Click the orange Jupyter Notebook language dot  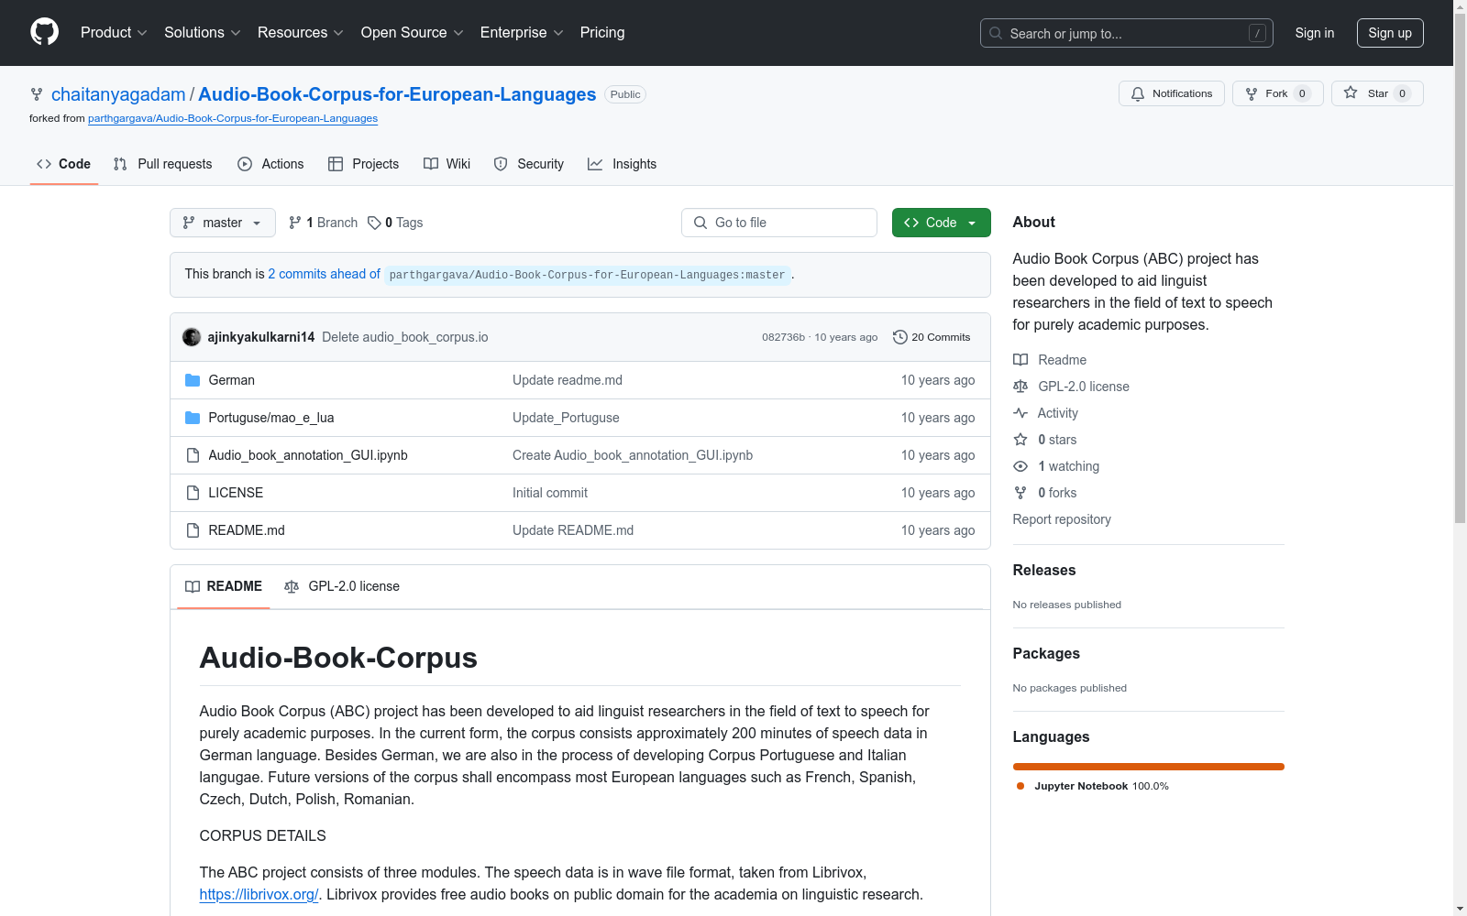(x=1020, y=786)
